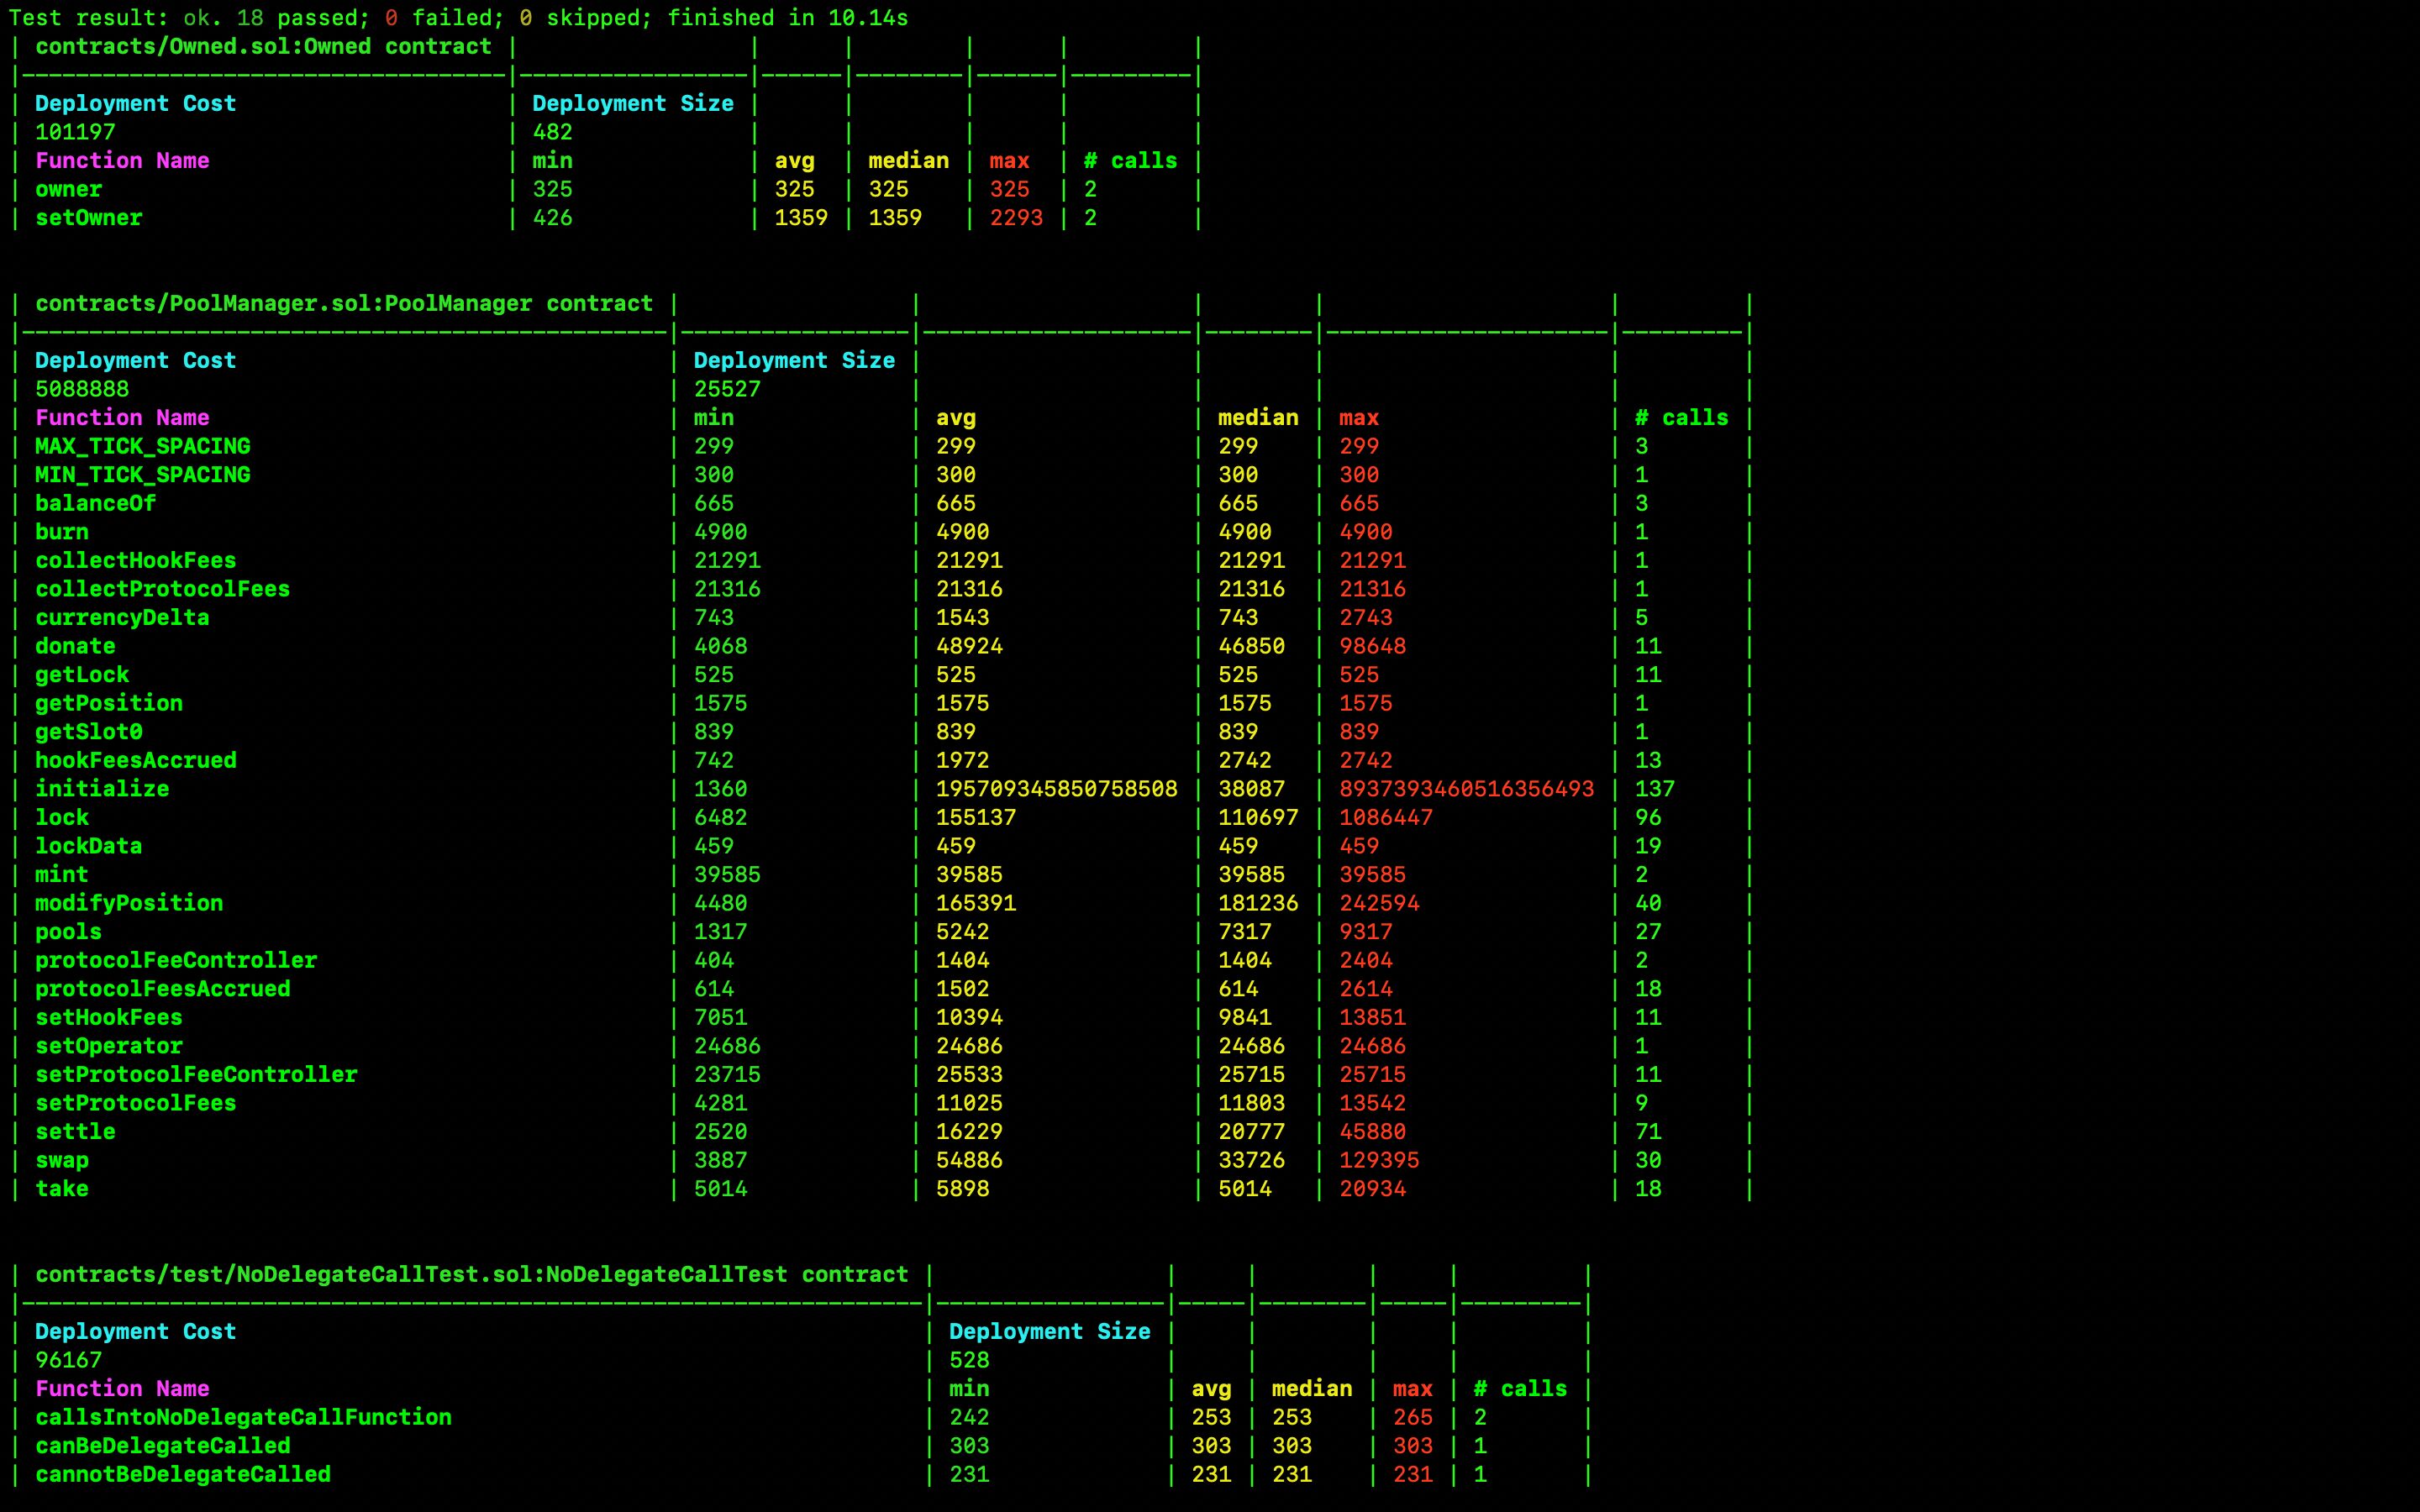
Task: Click the pools function name
Action: click(x=68, y=932)
